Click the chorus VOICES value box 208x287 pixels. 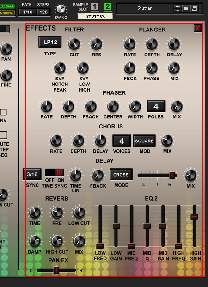(x=122, y=141)
